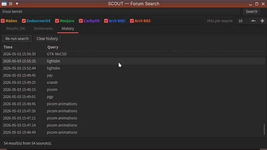Click the timestamp 2026-05-03 15:49:01
The width and height of the screenshot is (267, 150).
click(19, 97)
